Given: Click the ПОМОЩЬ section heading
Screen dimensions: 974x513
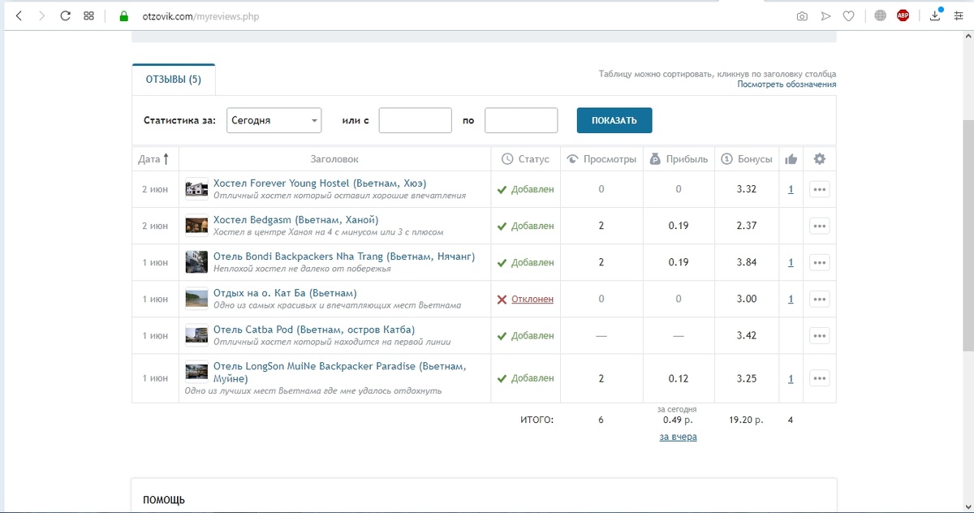Looking at the screenshot, I should (164, 499).
